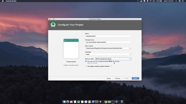
Task: Open the Minimum SDK dropdown
Action: click(113, 59)
